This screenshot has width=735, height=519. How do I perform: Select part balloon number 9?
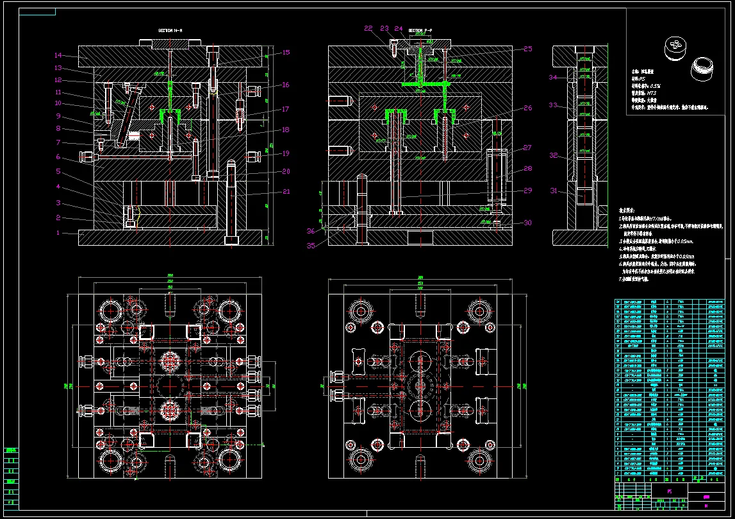coord(58,116)
